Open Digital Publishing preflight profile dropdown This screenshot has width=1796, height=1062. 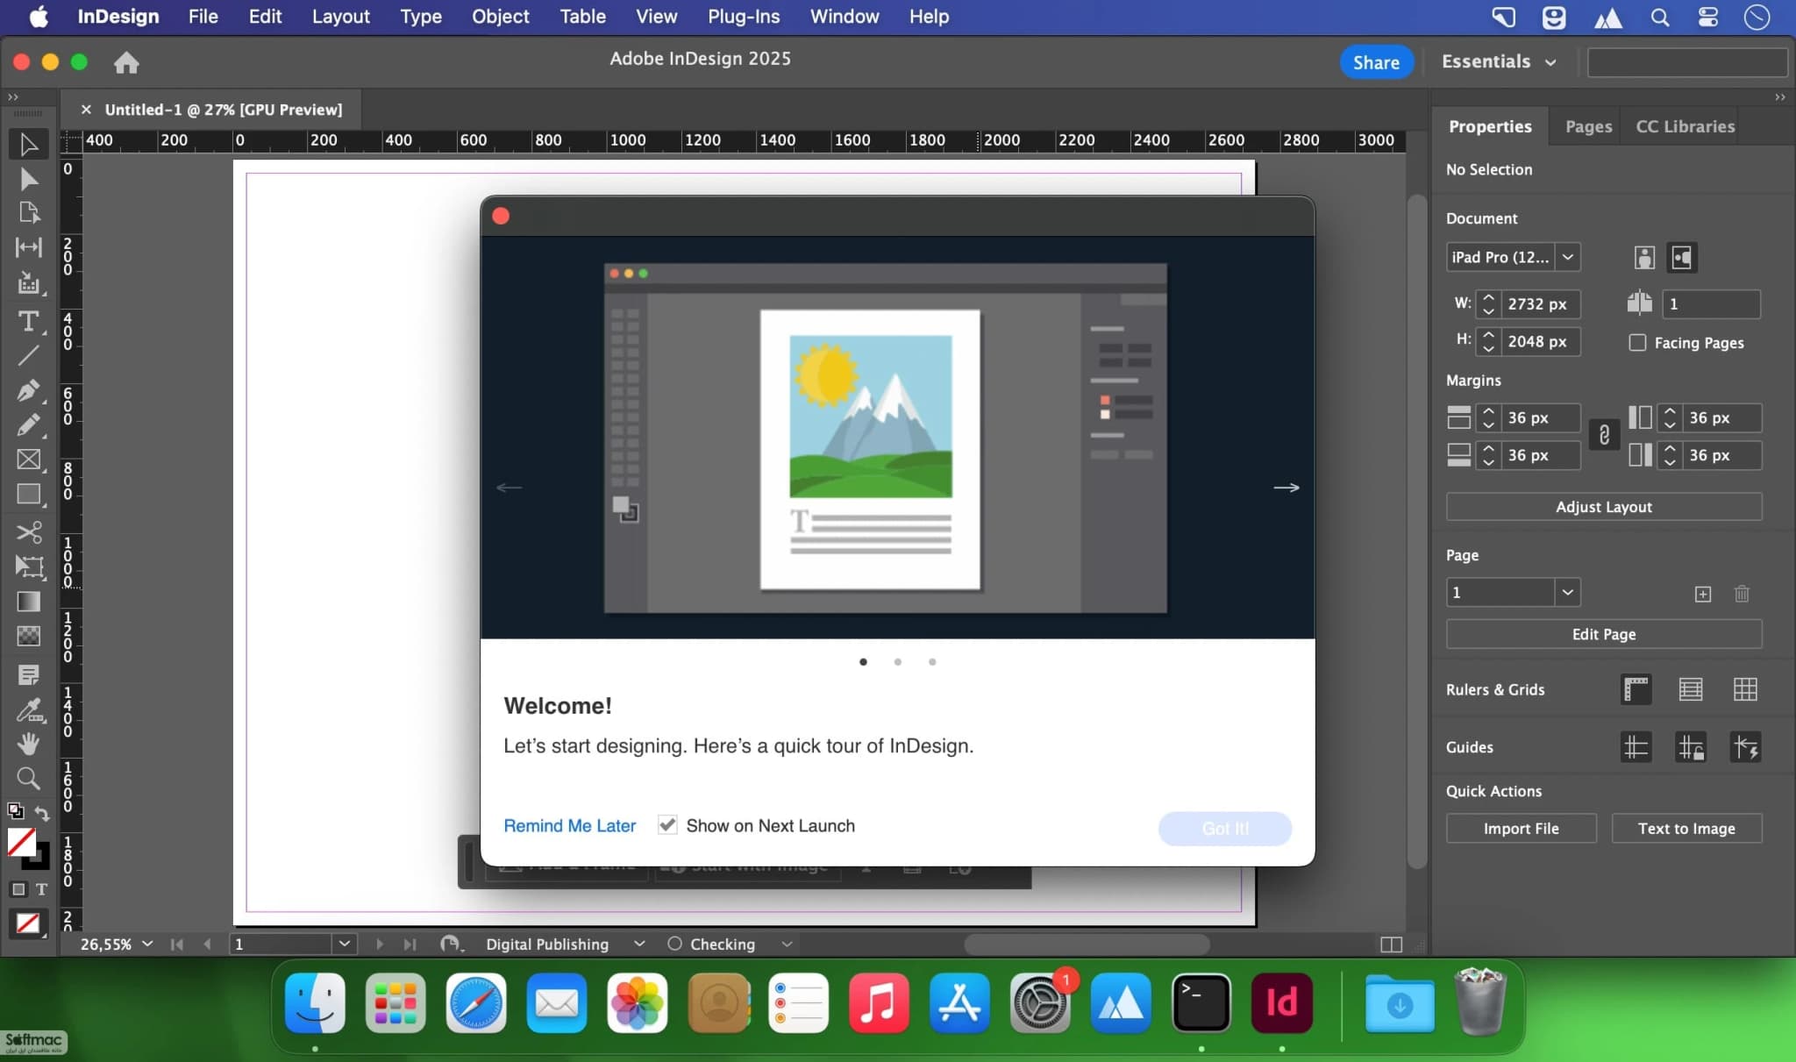point(639,944)
